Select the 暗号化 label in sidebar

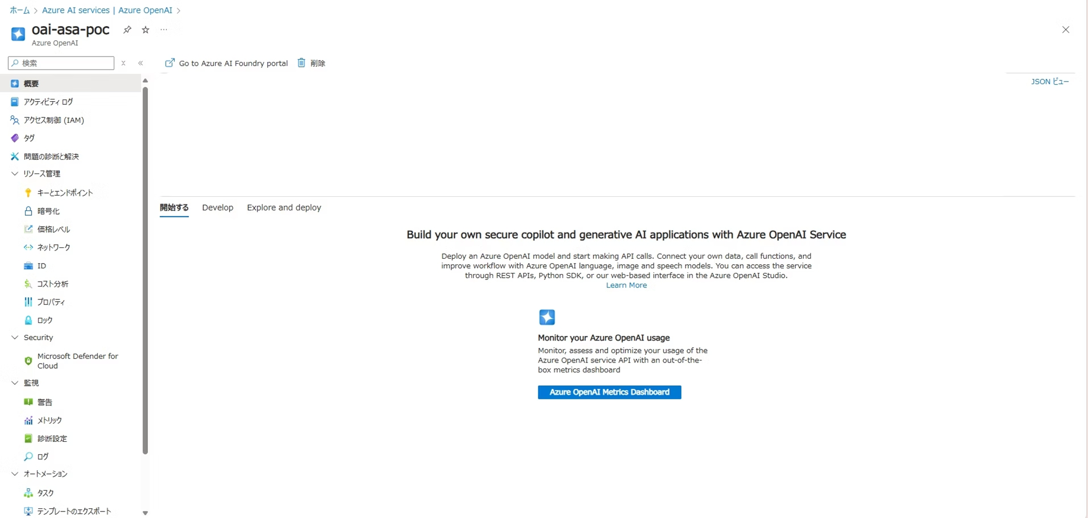point(48,211)
